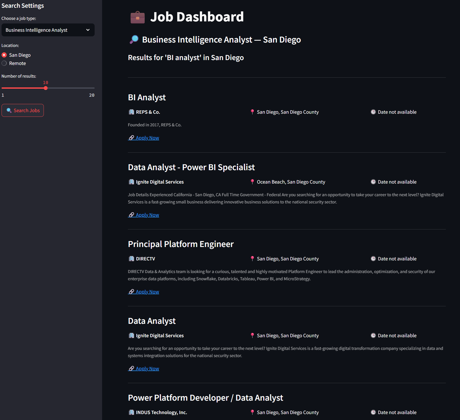Open the job type dropdown
Screen dimensions: 460x420
coord(48,30)
